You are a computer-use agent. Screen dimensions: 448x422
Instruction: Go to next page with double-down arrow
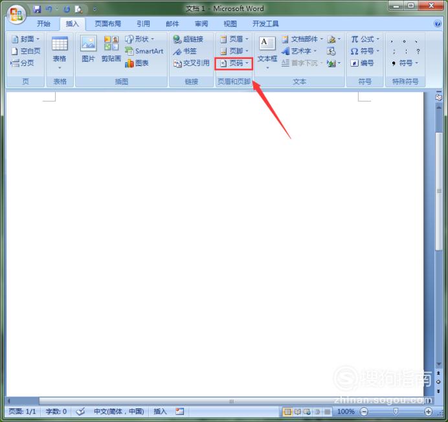(438, 391)
